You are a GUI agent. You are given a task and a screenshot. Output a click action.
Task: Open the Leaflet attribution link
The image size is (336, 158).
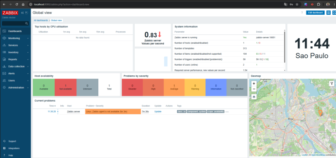pyautogui.click(x=305, y=155)
